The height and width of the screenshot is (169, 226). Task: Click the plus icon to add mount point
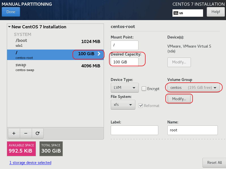click(14, 133)
